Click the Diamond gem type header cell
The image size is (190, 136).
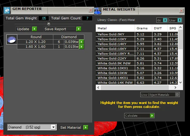coord(69,37)
